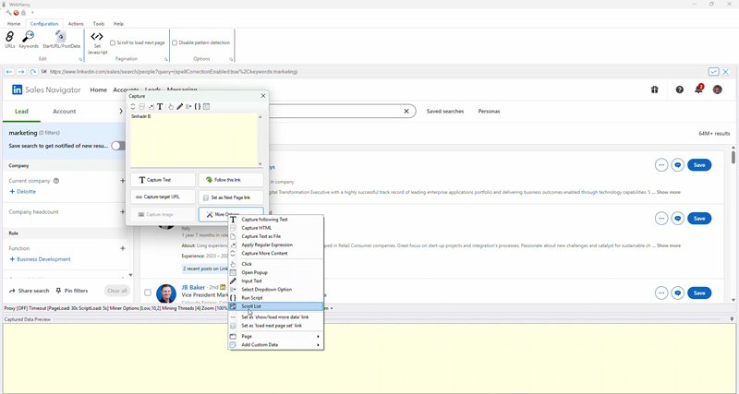739x394 pixels.
Task: Choose Open Popup menu item
Action: coord(275,272)
